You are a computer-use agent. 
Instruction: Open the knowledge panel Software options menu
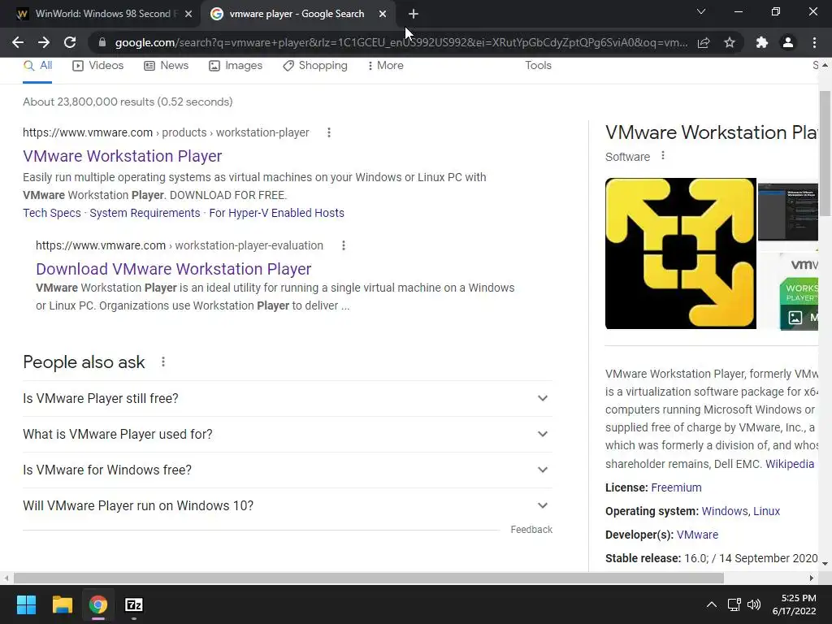(663, 156)
